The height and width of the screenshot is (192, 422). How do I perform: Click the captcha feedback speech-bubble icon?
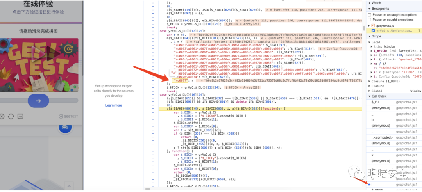20,116
